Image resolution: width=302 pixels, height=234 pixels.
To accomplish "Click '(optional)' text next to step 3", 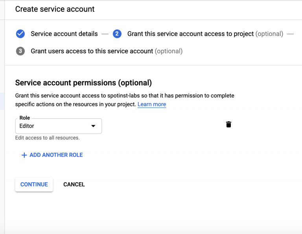I will [169, 51].
